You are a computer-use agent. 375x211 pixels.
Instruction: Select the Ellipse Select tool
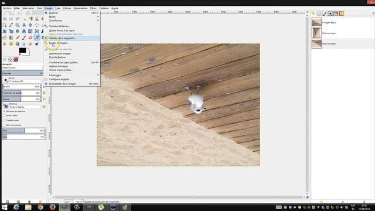pos(11,19)
